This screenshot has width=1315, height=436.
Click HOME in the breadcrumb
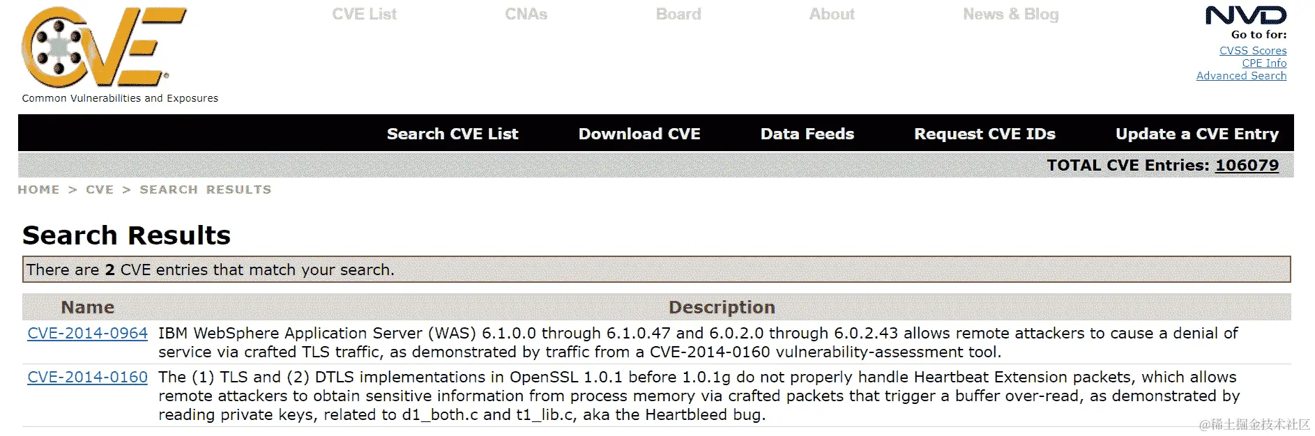pos(38,189)
